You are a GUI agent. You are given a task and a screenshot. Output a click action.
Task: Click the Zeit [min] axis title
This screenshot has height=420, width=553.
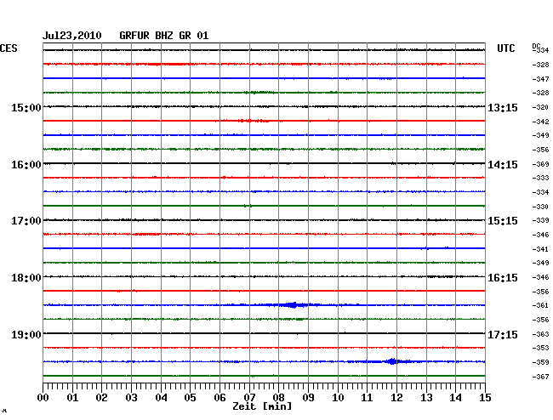(262, 406)
